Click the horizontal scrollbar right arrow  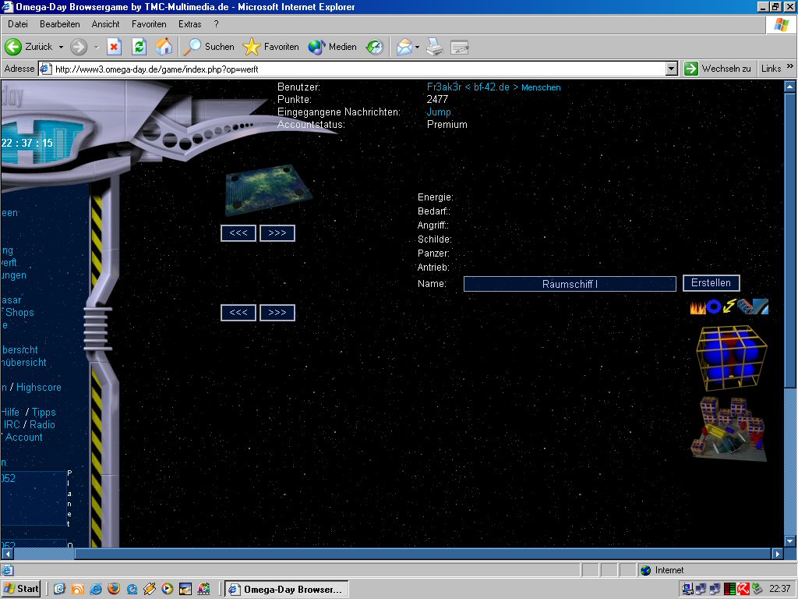(x=777, y=553)
